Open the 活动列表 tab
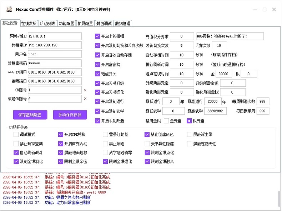Screen dimensions: 282x211 [x=48, y=23]
